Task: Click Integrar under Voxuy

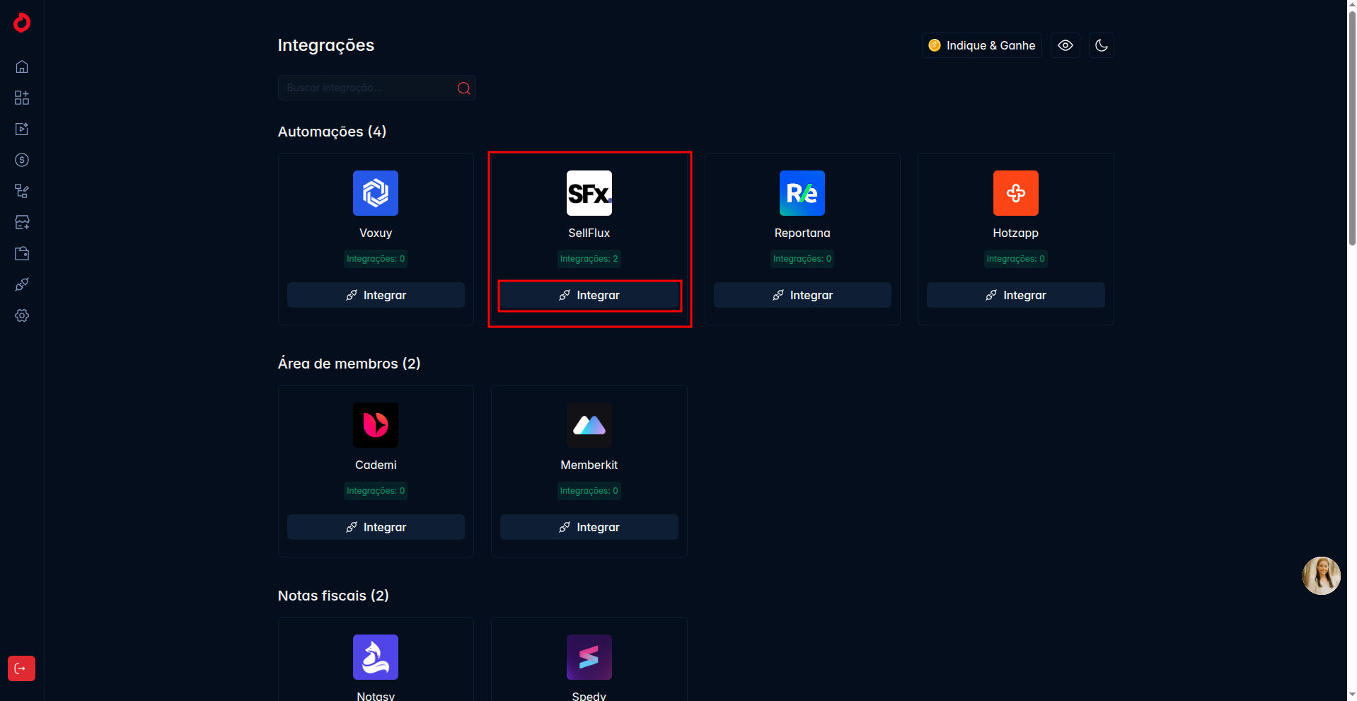Action: tap(376, 295)
